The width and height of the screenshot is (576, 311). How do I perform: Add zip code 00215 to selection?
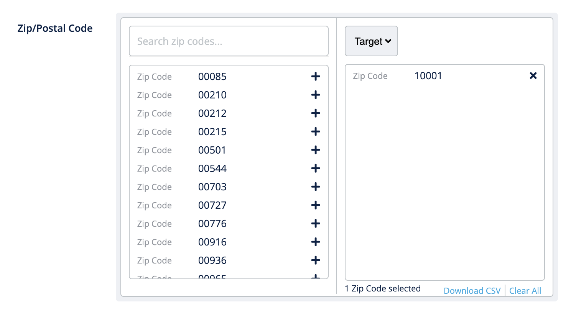315,132
